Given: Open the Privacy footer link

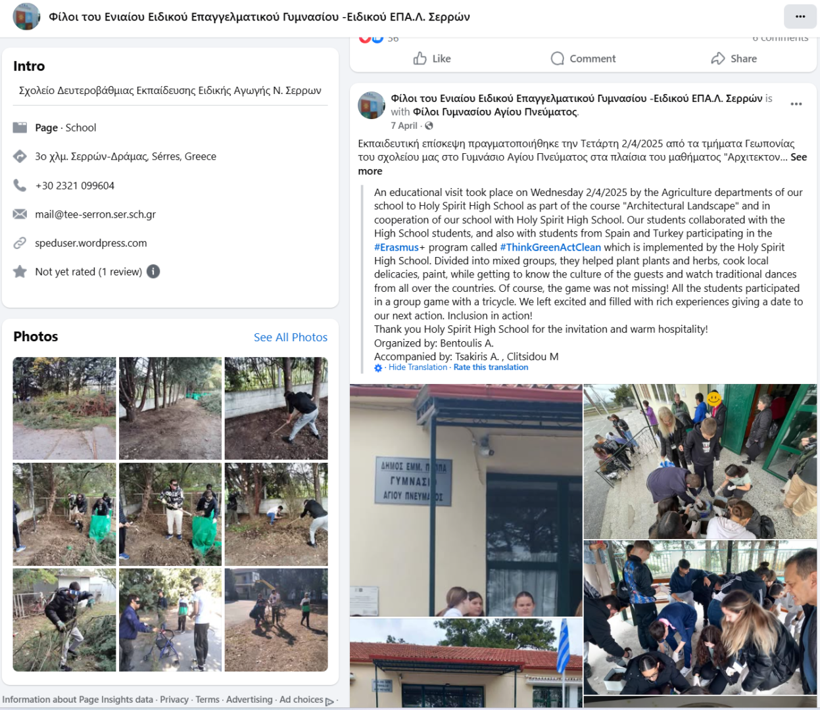Looking at the screenshot, I should 174,699.
